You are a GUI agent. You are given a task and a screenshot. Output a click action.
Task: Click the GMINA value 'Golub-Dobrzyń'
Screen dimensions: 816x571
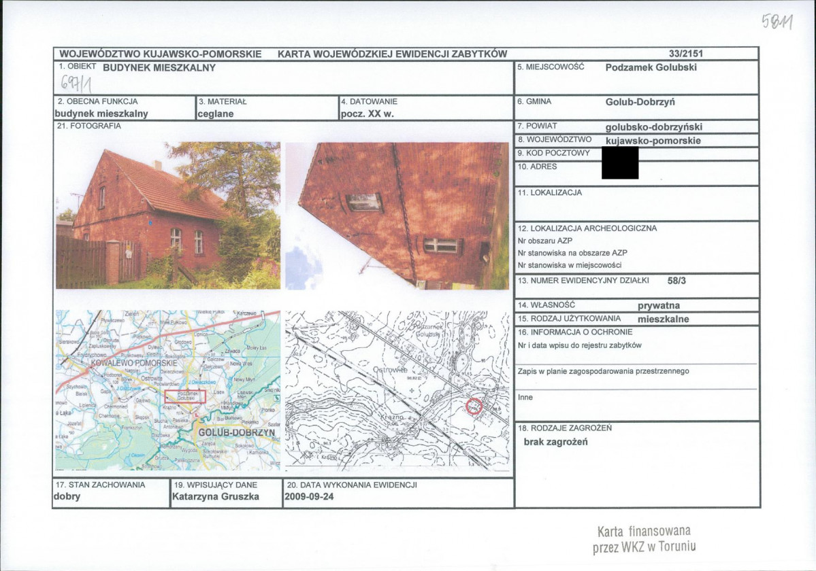(640, 102)
